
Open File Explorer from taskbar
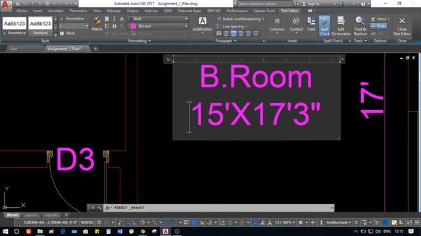pos(40,231)
